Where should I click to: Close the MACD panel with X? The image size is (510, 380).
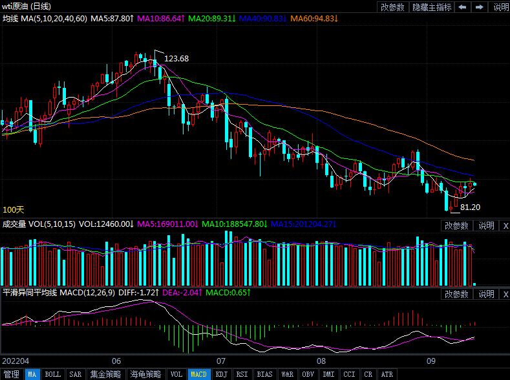tap(505, 294)
